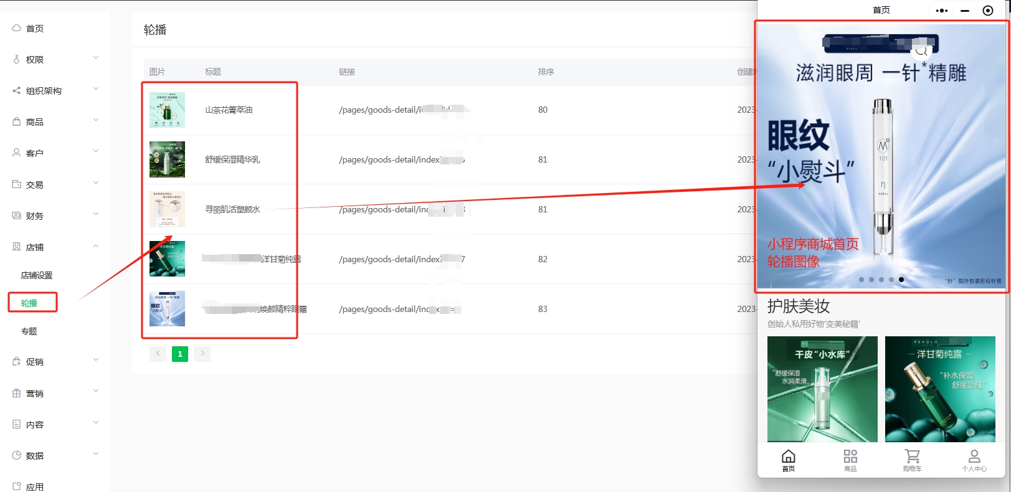This screenshot has width=1011, height=492.
Task: Expand the 数据 menu chevron
Action: [x=96, y=454]
